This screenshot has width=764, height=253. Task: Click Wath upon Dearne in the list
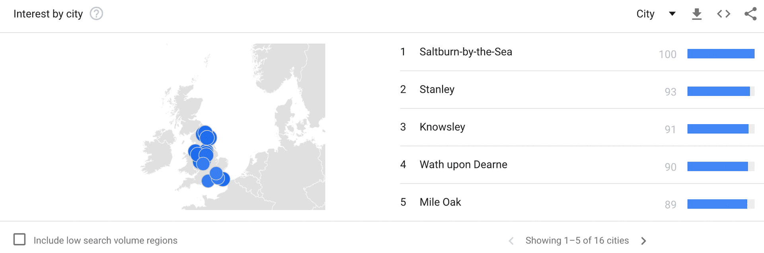[463, 165]
